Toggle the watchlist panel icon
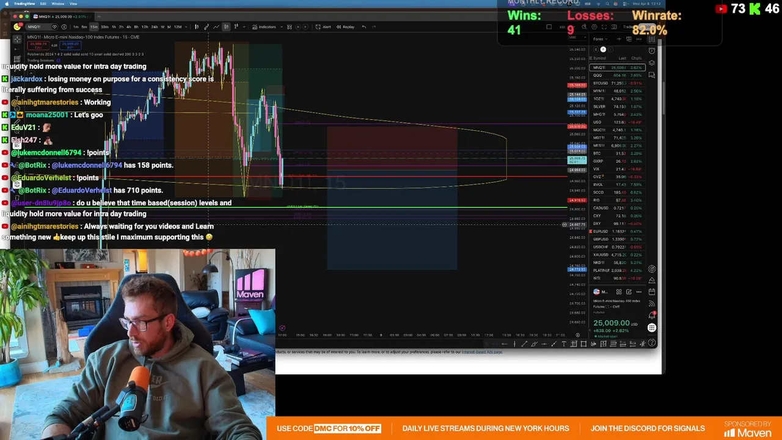Image resolution: width=782 pixels, height=440 pixels. 652,39
